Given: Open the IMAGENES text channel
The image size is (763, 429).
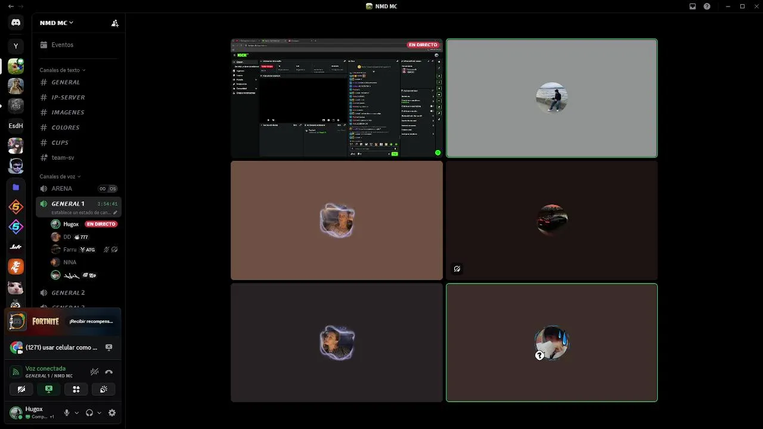Looking at the screenshot, I should (x=79, y=113).
